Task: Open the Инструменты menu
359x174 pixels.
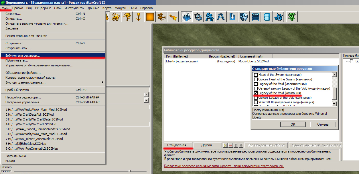Action: 74,8
